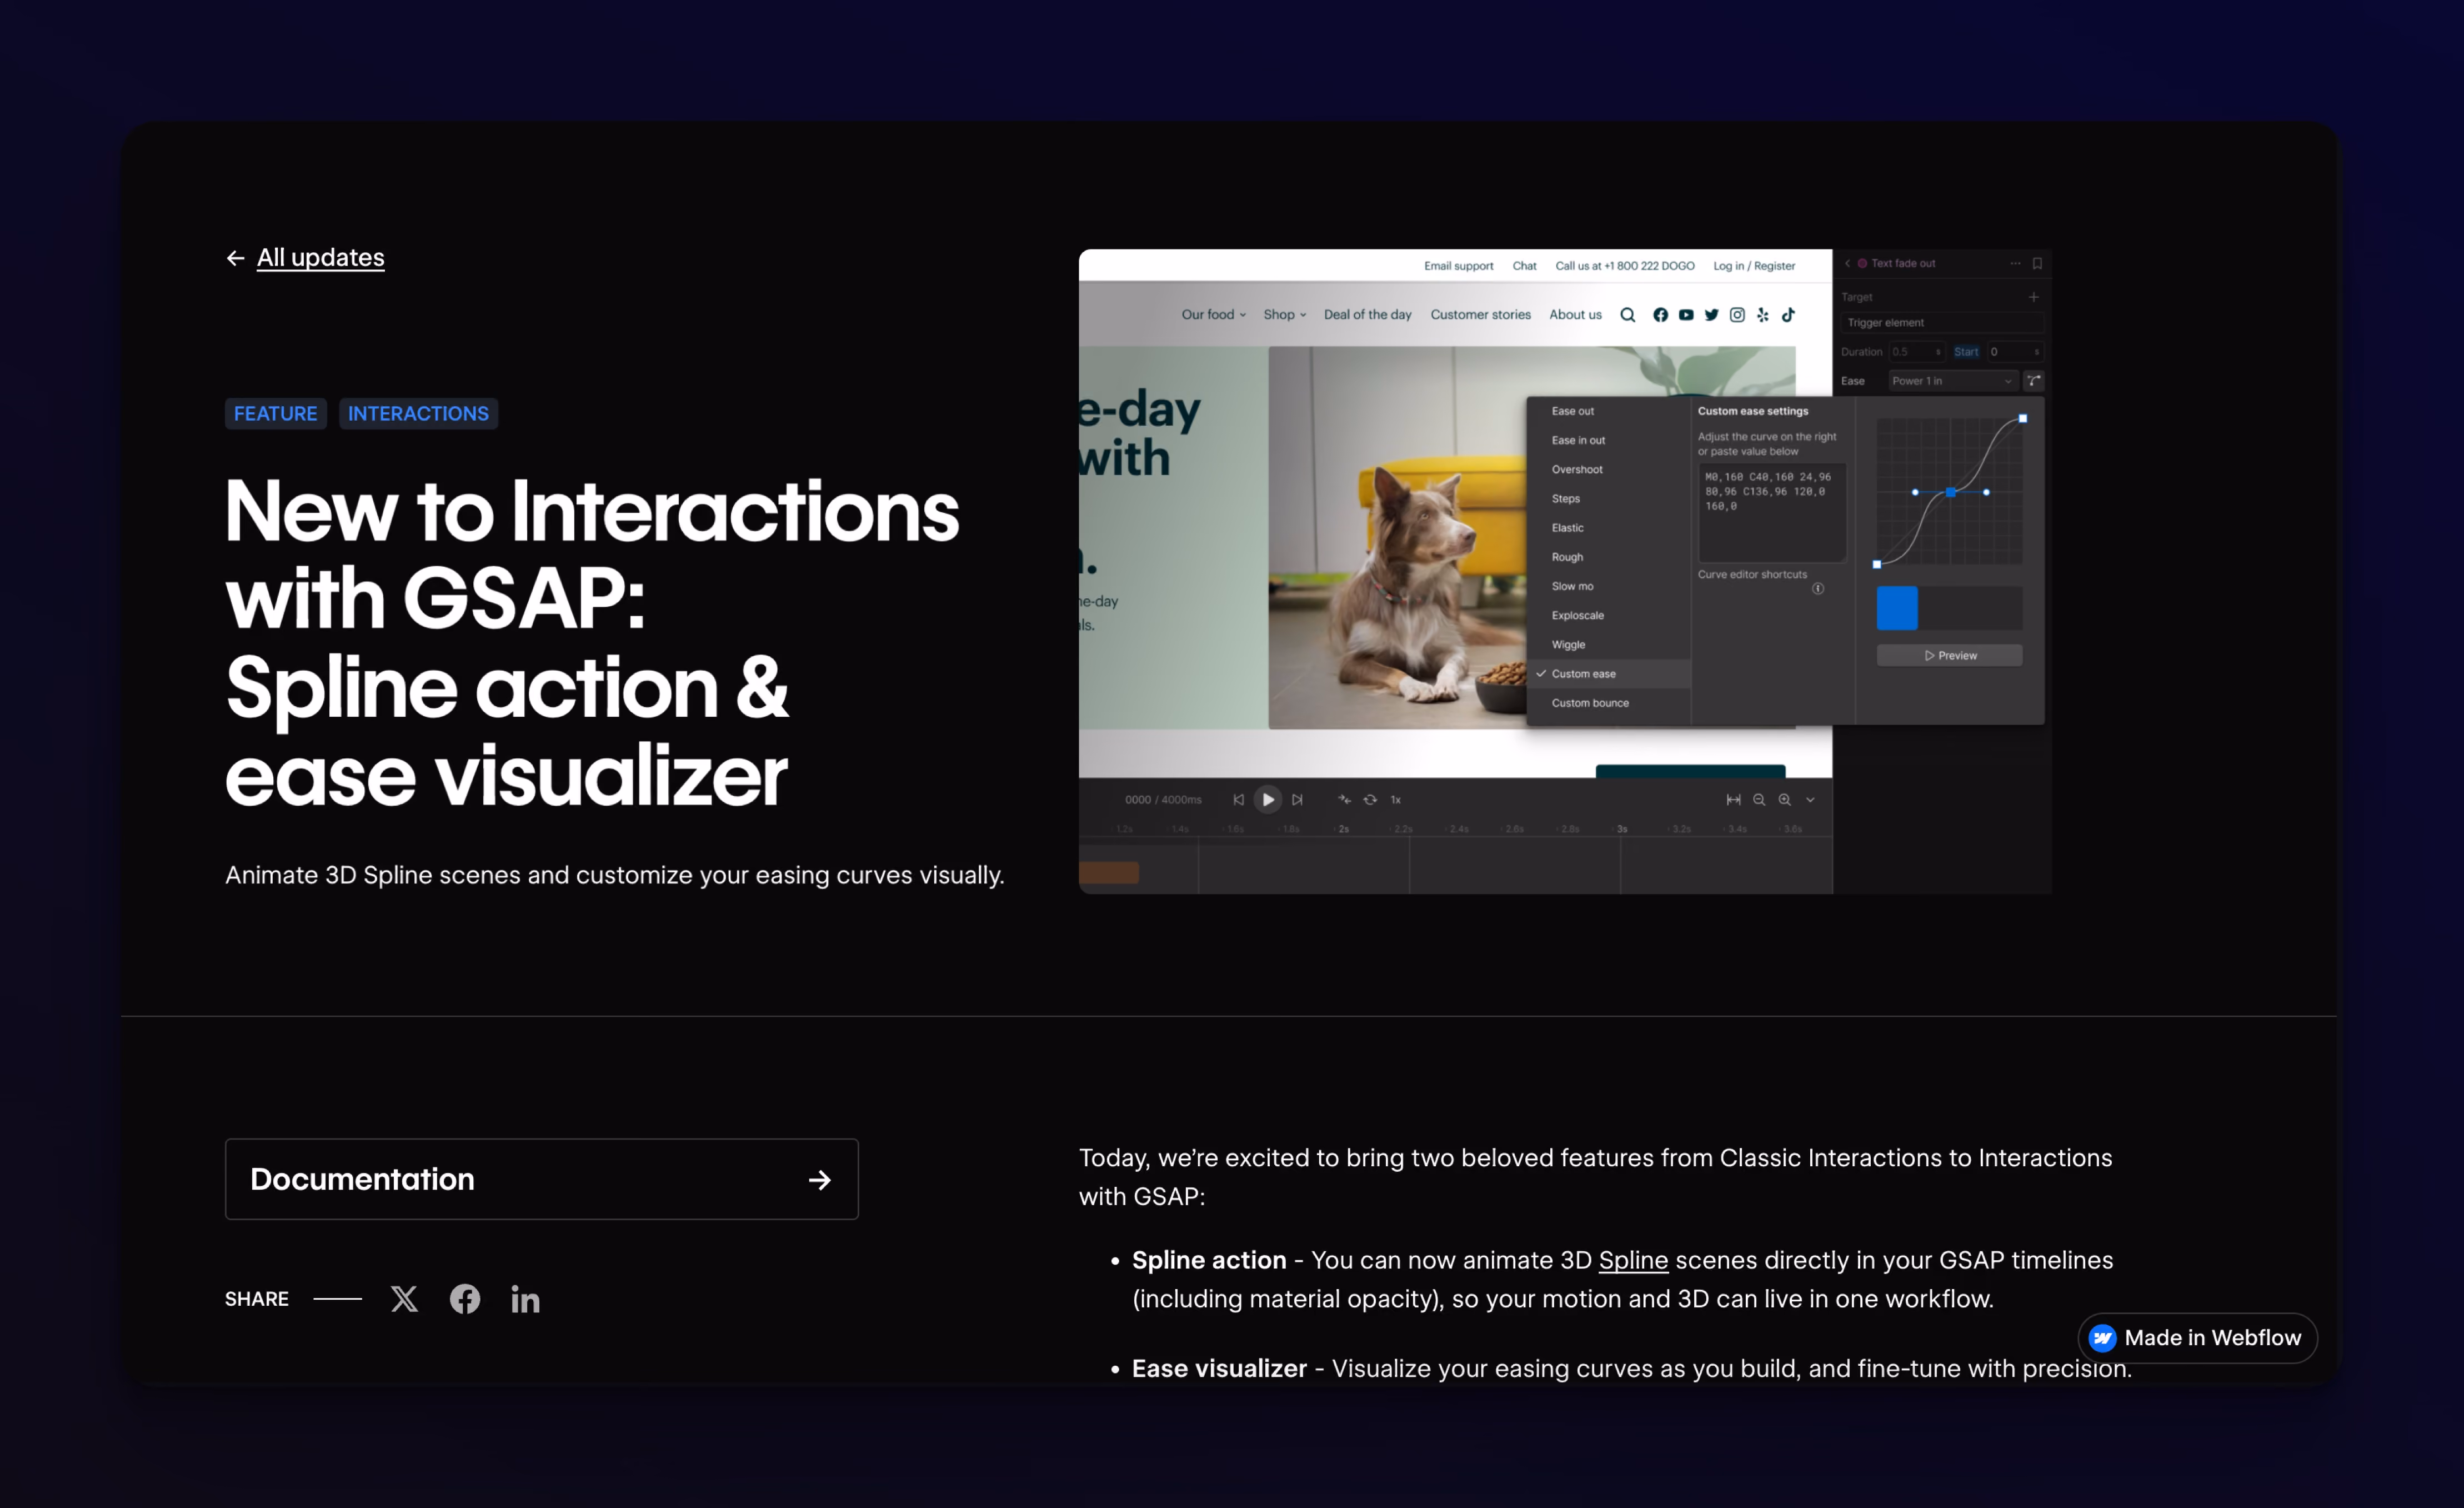Choose Ease out from the ease list
Image resolution: width=2464 pixels, height=1508 pixels.
pyautogui.click(x=1572, y=411)
